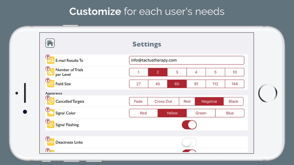Enable the Deactivate Links switch
This screenshot has height=165, width=294.
tap(189, 142)
